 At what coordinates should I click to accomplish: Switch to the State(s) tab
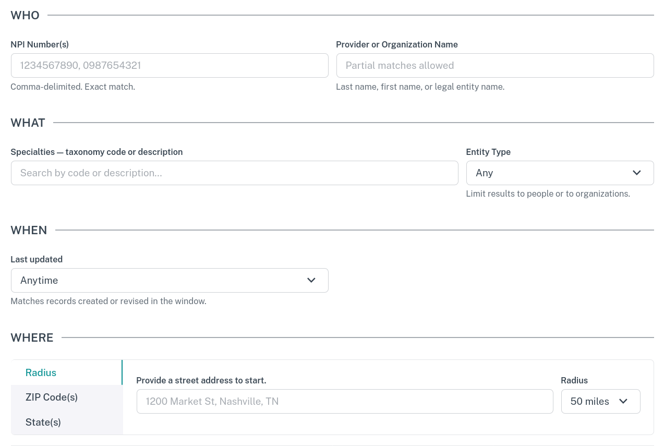pyautogui.click(x=67, y=422)
